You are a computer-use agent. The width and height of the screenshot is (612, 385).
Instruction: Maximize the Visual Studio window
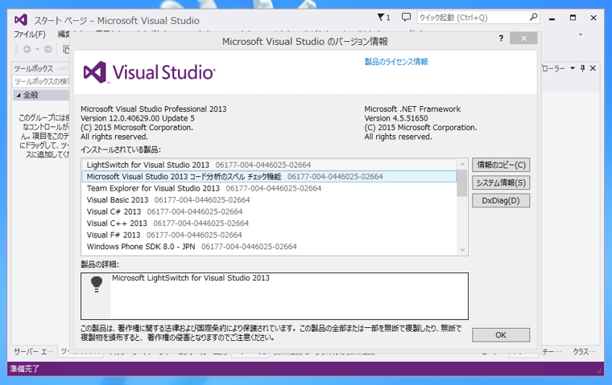[x=573, y=18]
